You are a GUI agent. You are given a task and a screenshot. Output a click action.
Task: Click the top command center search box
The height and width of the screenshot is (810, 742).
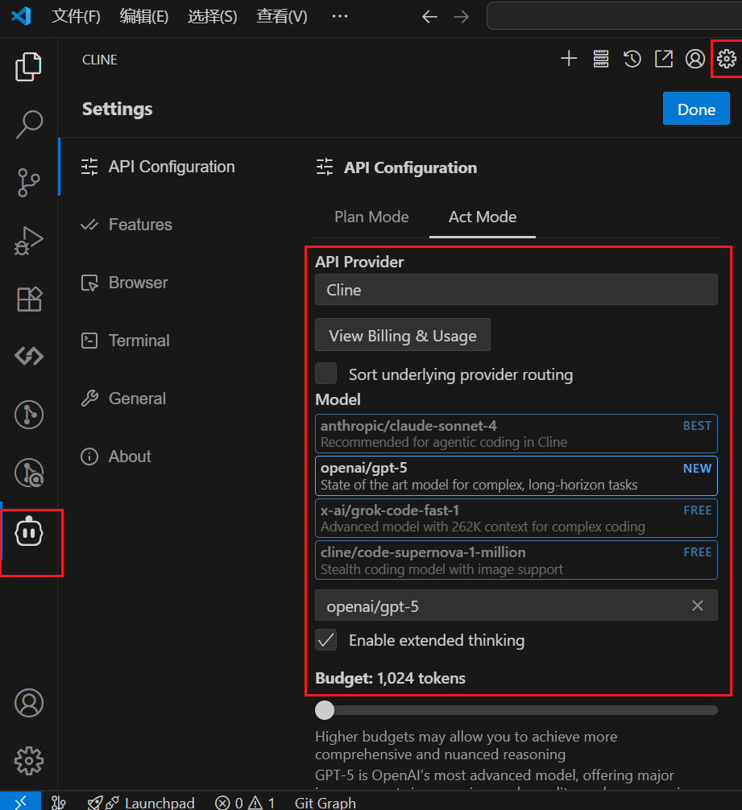tap(615, 16)
